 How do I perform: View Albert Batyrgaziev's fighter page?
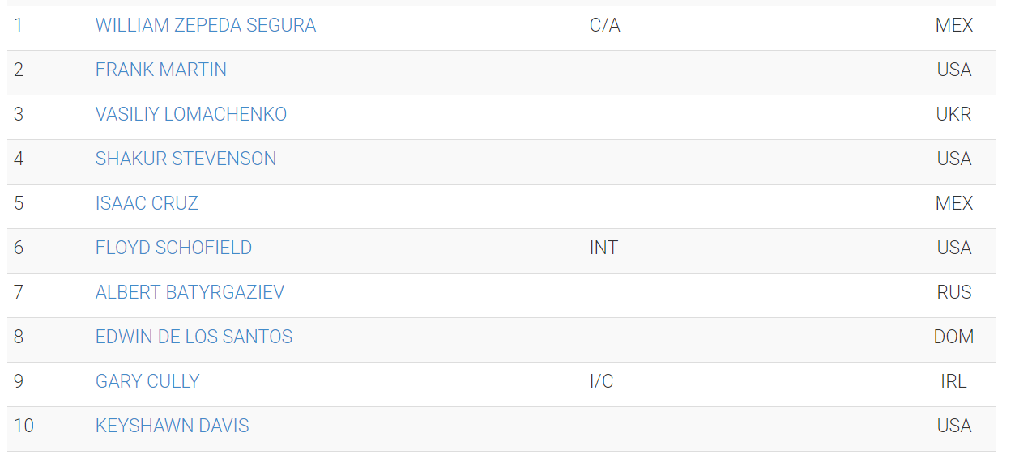pyautogui.click(x=190, y=292)
